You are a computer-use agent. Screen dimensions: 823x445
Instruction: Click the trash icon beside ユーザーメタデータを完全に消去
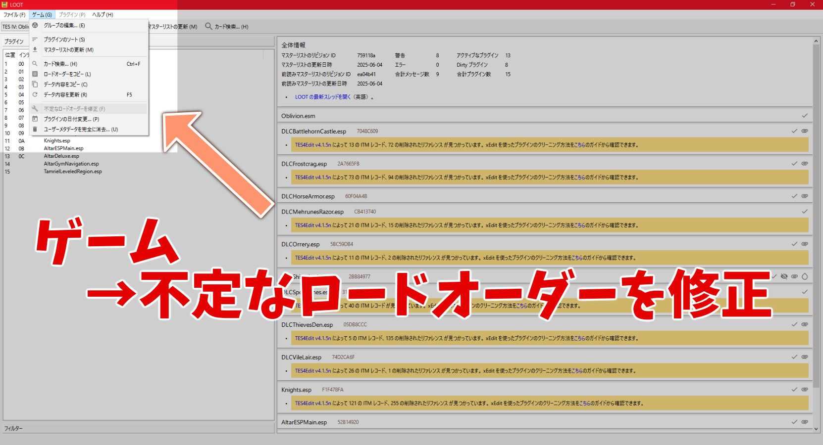(x=35, y=130)
